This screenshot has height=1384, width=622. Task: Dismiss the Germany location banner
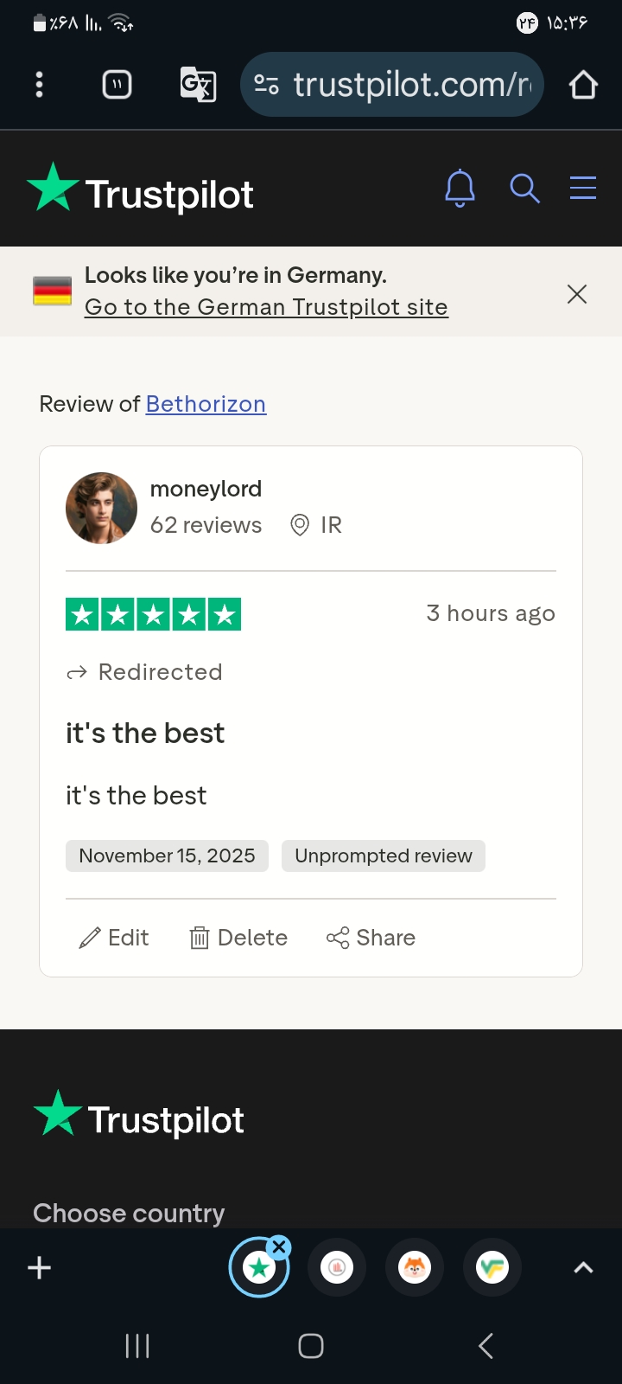[x=577, y=294]
